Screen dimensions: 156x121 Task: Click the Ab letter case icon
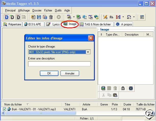pos(111,17)
